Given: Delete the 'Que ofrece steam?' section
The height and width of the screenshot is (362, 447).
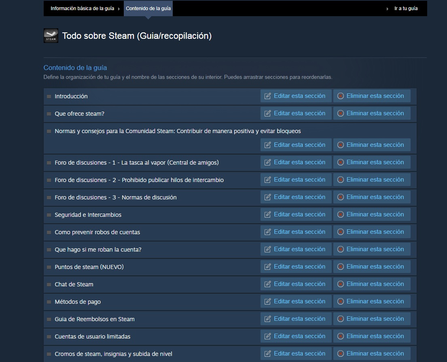Looking at the screenshot, I should (372, 113).
